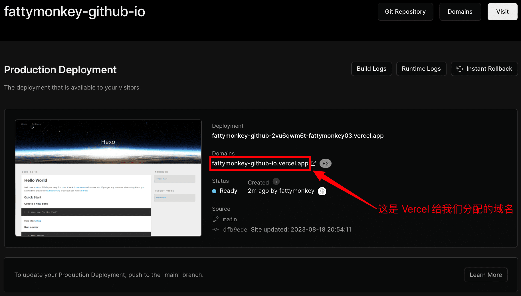The width and height of the screenshot is (521, 296).
Task: Open external link icon beside vercel.app domain
Action: coord(313,163)
